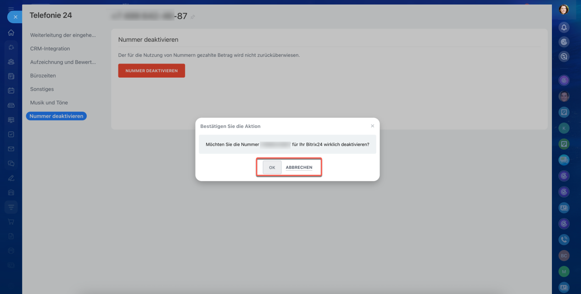Open the light blue speech bubble chat
The width and height of the screenshot is (581, 294).
[x=564, y=160]
